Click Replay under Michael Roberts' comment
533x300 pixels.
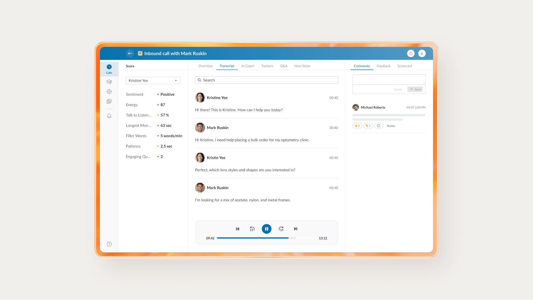391,126
